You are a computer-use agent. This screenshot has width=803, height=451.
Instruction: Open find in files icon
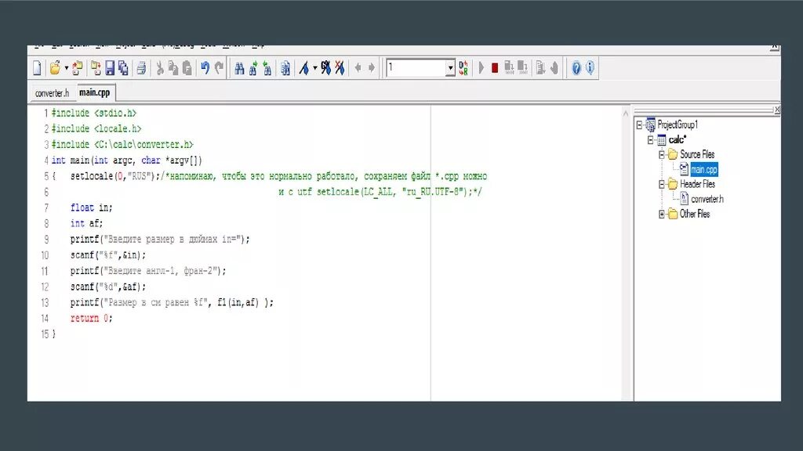(285, 68)
